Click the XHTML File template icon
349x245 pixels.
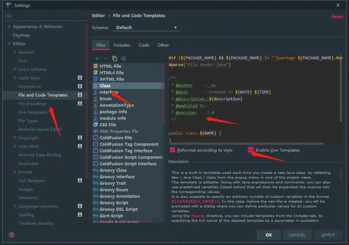click(x=96, y=79)
